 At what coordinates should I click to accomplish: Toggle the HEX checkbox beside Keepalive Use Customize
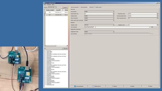pyautogui.click(x=150, y=27)
